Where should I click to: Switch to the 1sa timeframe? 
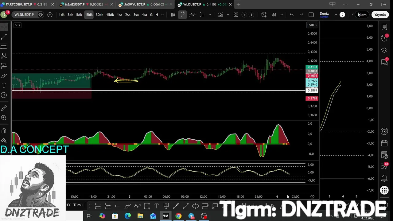pos(119,15)
